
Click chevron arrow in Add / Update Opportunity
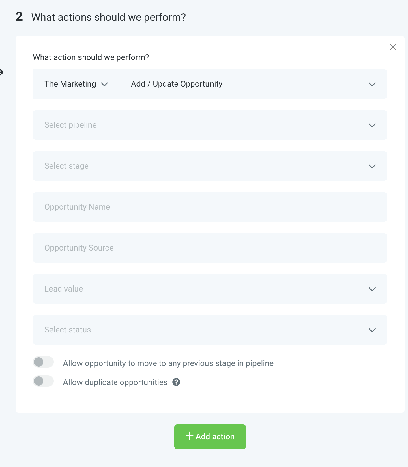pos(372,84)
